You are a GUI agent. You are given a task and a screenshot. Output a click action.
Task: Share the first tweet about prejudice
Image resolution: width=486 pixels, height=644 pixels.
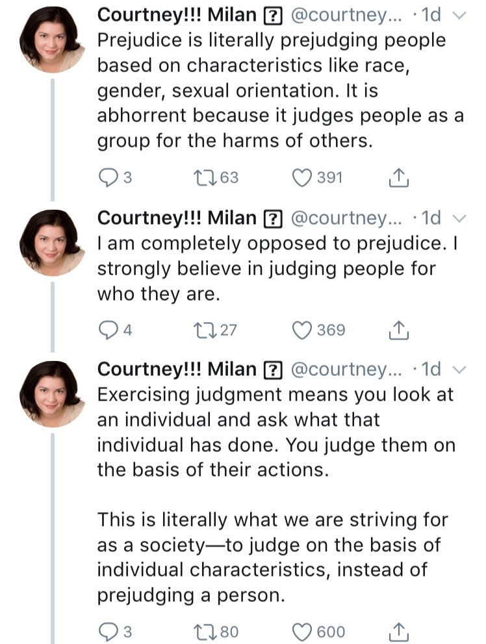(x=398, y=177)
